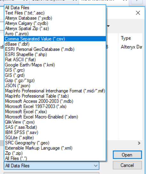Image resolution: width=146 pixels, height=174 pixels.
Task: Choose QlikView (*.qvx) file type
Action: tap(55, 122)
